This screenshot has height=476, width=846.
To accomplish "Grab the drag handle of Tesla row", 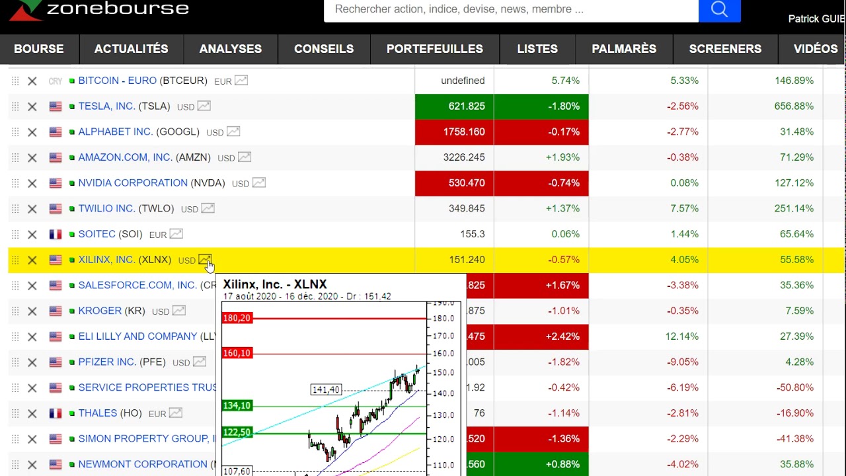I will pos(15,106).
